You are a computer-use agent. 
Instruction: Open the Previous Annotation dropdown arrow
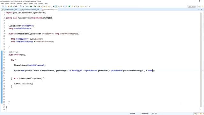tap(78, 6)
